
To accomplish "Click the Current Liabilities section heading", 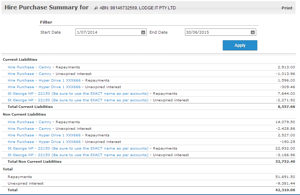I will click(x=20, y=60).
